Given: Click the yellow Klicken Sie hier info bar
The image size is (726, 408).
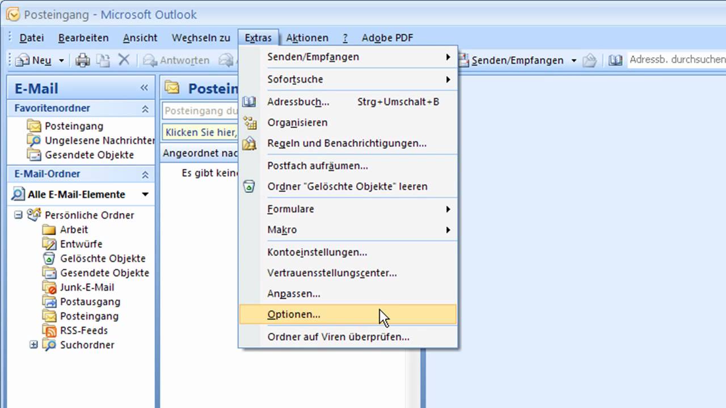Looking at the screenshot, I should click(x=201, y=132).
